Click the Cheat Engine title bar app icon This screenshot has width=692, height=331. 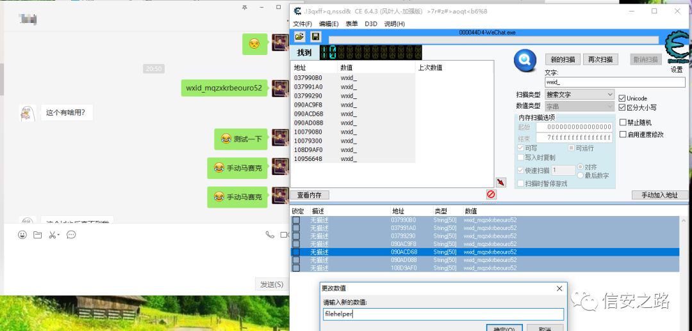pos(298,12)
